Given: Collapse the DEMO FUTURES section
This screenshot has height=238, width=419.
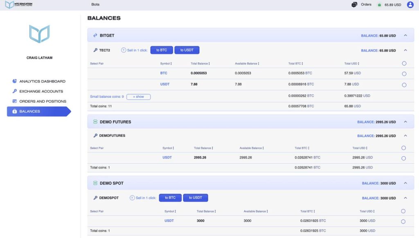Looking at the screenshot, I should 405,122.
